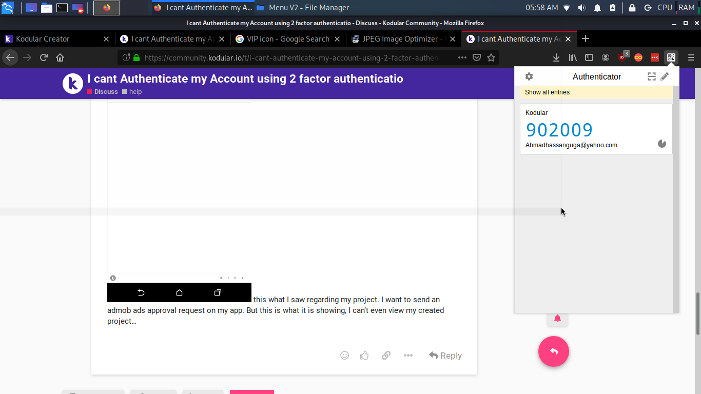Show Firefox downloads
The height and width of the screenshot is (394, 701).
click(x=556, y=57)
